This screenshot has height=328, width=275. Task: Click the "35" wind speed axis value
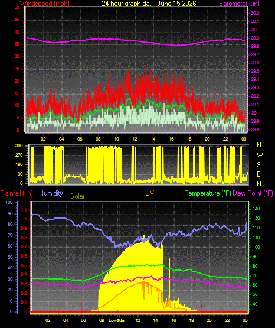click(x=17, y=44)
